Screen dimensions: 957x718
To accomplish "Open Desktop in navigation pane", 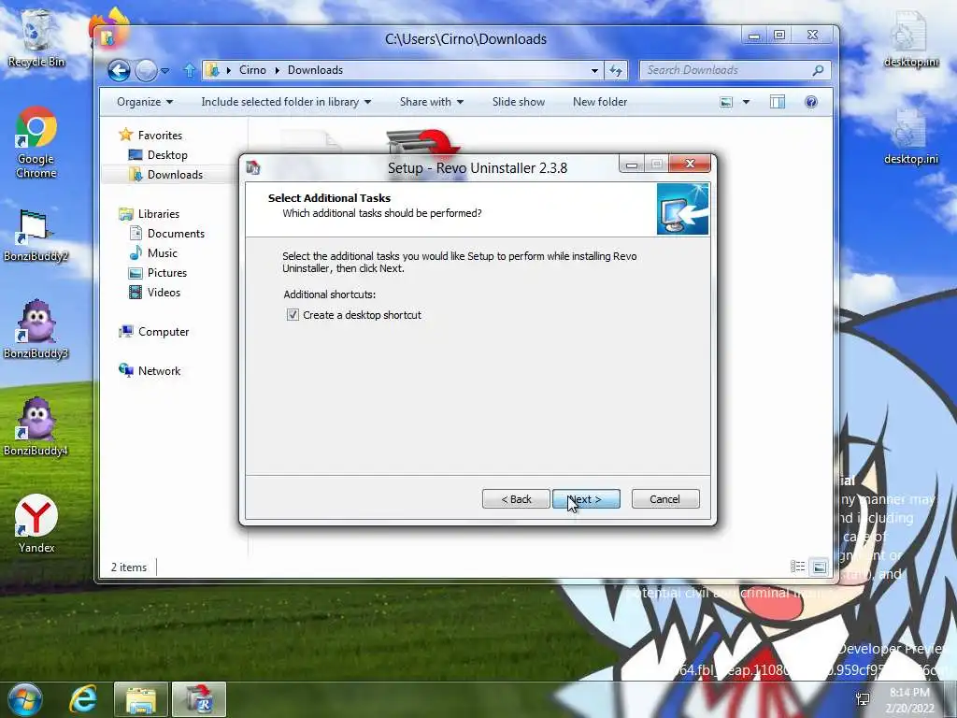I will [166, 155].
